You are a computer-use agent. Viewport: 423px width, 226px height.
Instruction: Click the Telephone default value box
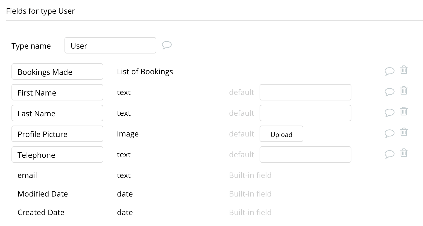pos(305,154)
